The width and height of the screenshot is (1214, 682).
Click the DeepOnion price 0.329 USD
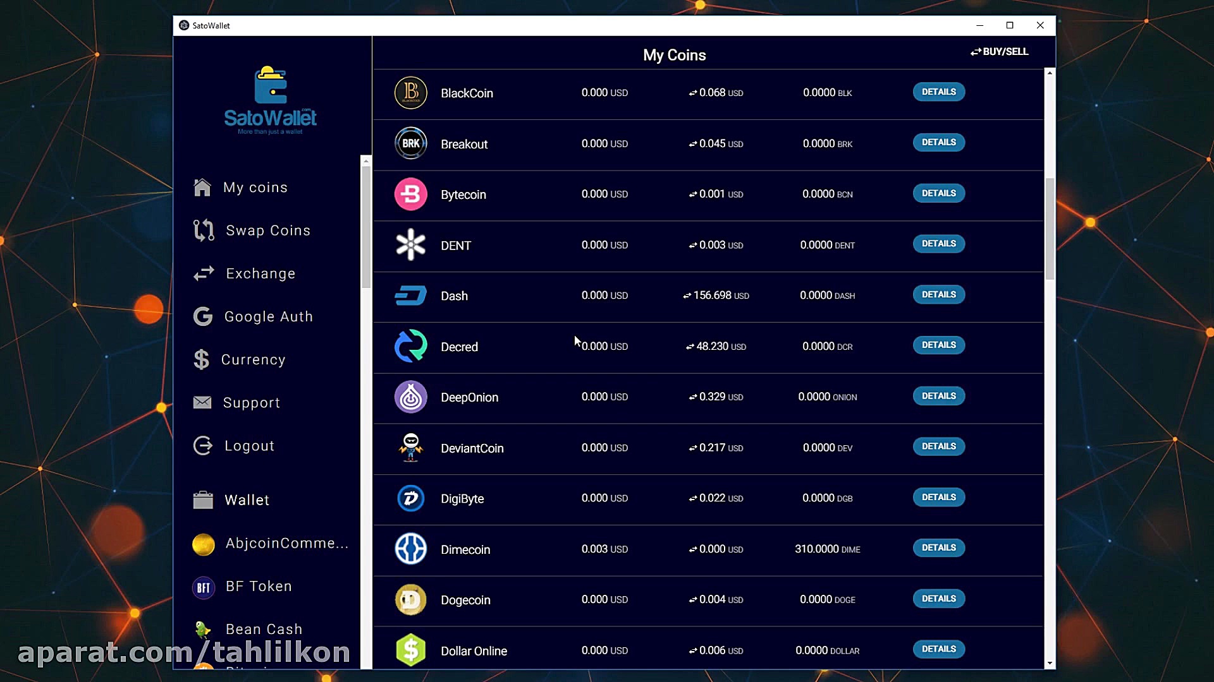coord(716,397)
